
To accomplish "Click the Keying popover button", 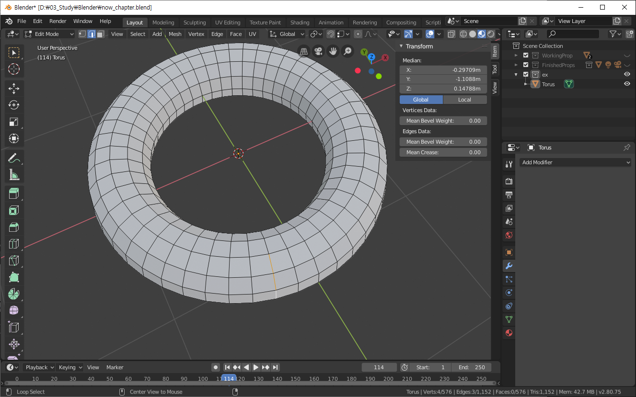I will tap(70, 367).
